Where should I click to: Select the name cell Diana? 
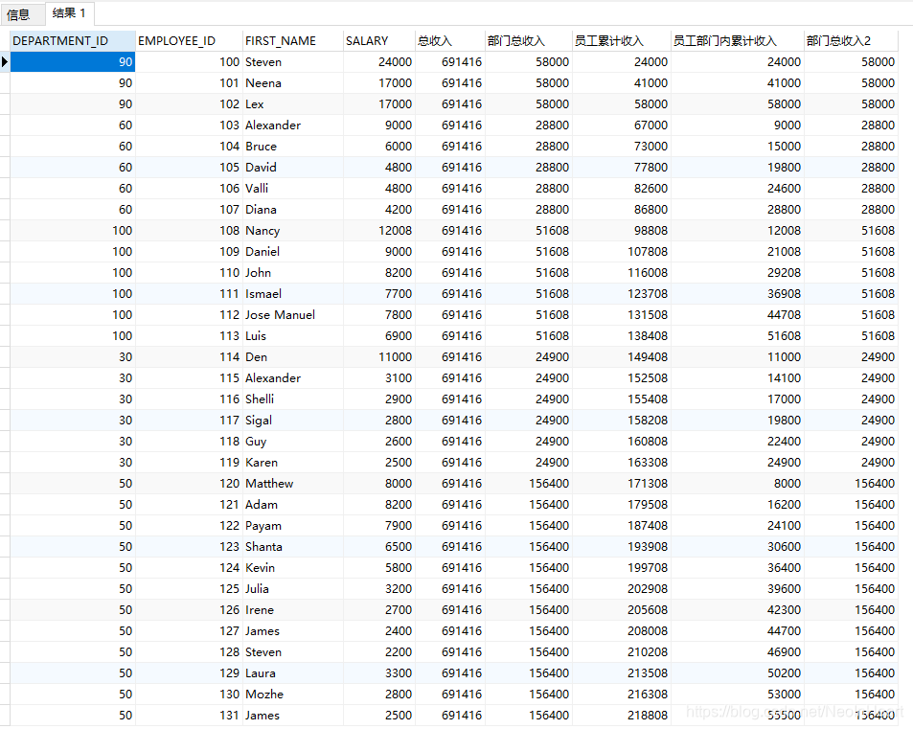tap(293, 209)
